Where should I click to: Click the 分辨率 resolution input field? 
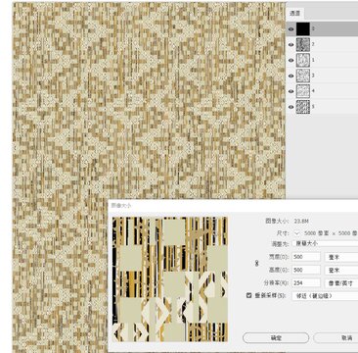tap(306, 282)
